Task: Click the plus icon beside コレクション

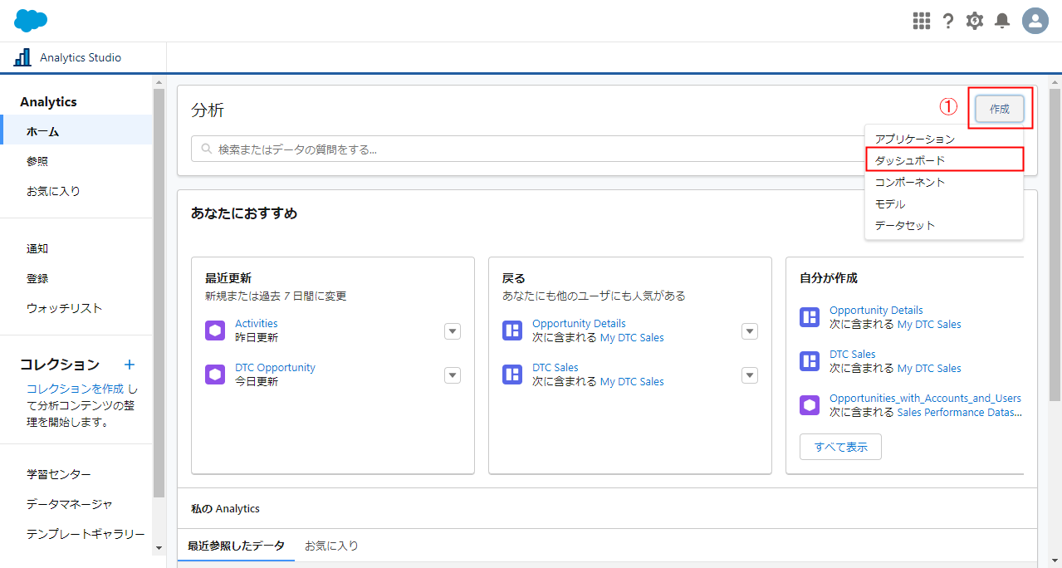Action: coord(129,365)
